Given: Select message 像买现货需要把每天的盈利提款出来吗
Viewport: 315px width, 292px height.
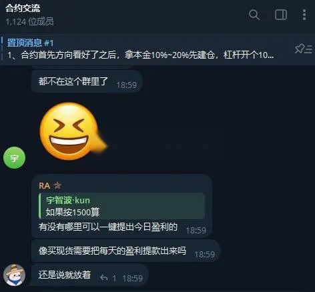Looking at the screenshot, I should pos(112,251).
